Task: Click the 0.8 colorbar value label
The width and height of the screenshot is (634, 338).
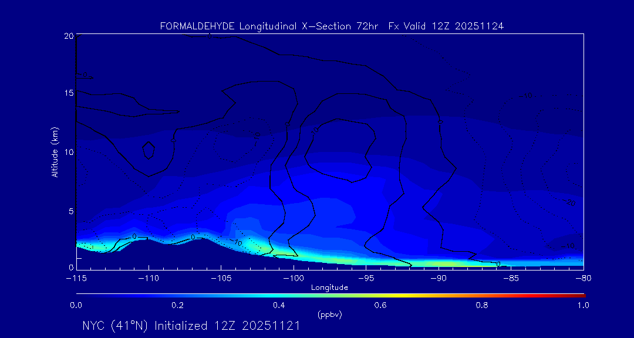Action: [x=482, y=305]
